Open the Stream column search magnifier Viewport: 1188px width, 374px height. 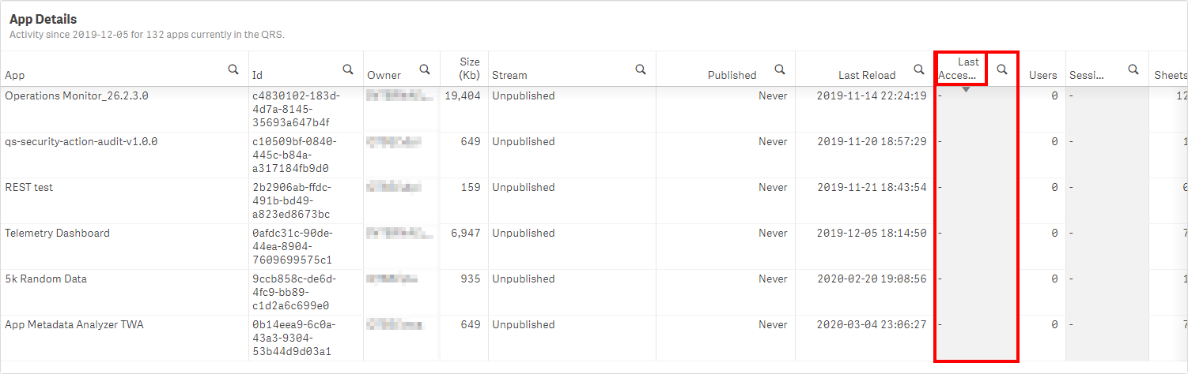click(641, 69)
